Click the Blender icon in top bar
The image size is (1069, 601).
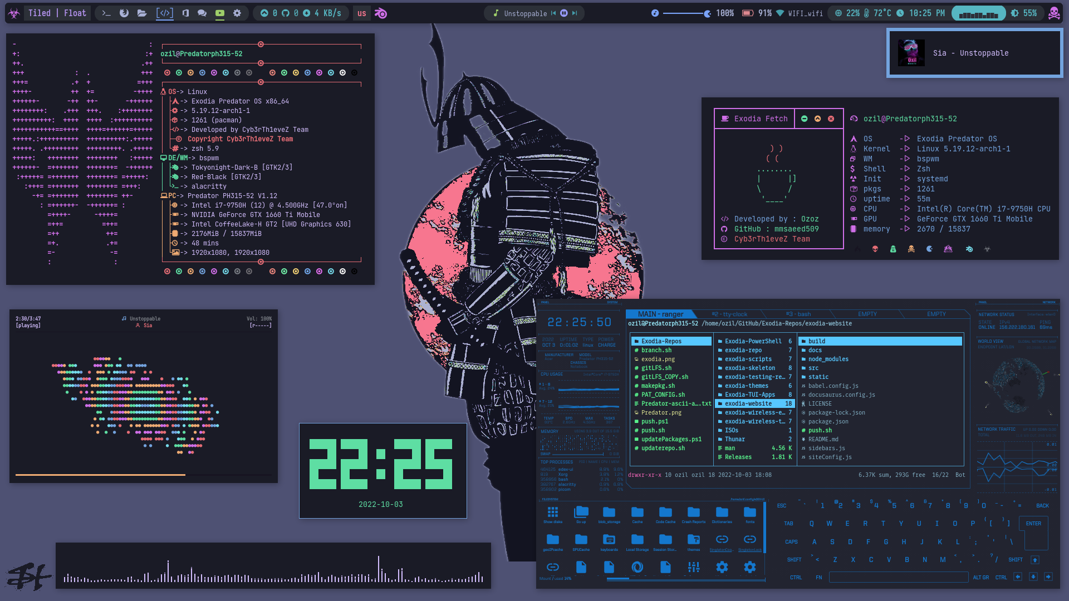[381, 13]
